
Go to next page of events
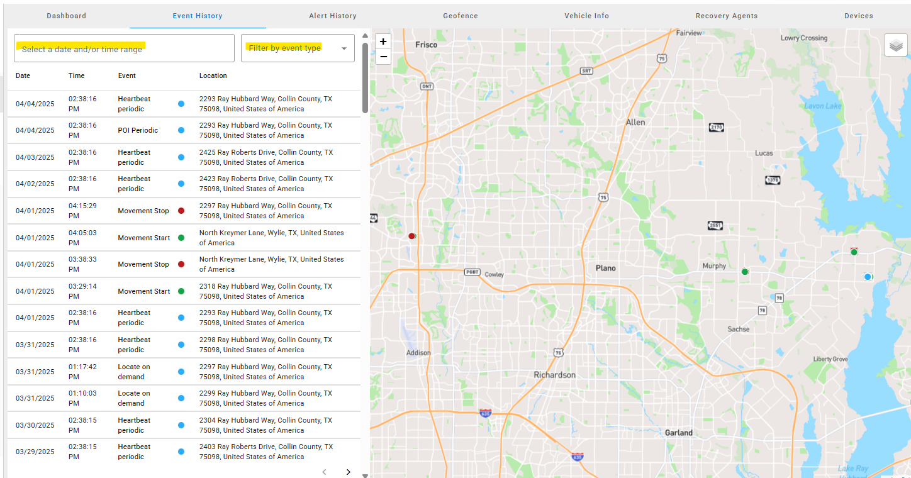[349, 472]
